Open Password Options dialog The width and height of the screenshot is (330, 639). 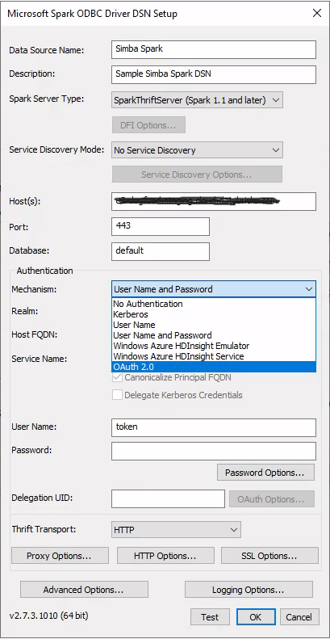(265, 473)
